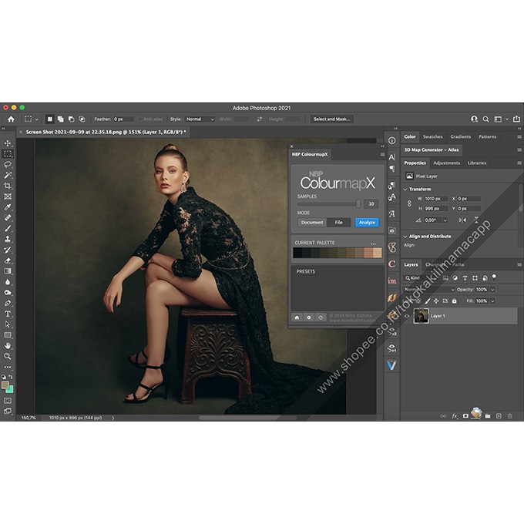Screen dimensions: 524x524
Task: Switch to the Swatches tab
Action: [x=432, y=136]
